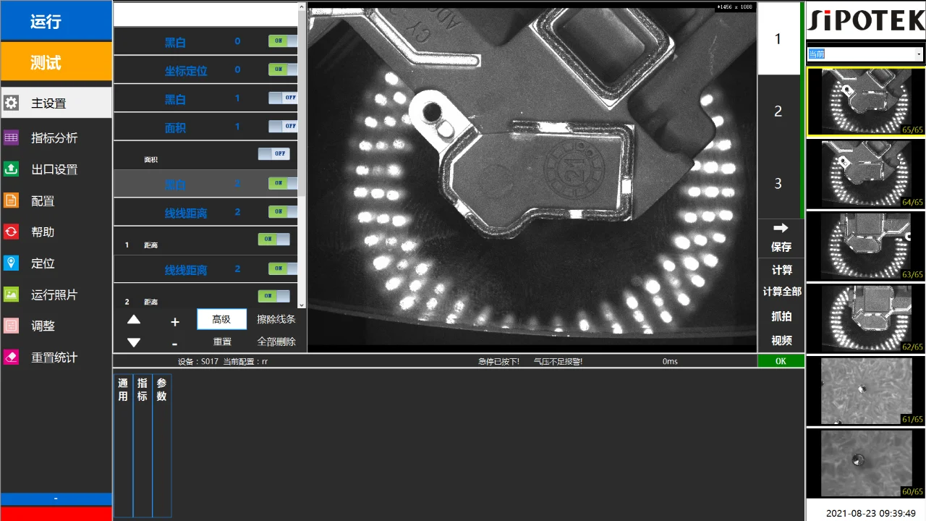Click 全部删除 to delete all
Image resolution: width=926 pixels, height=521 pixels.
pyautogui.click(x=276, y=342)
